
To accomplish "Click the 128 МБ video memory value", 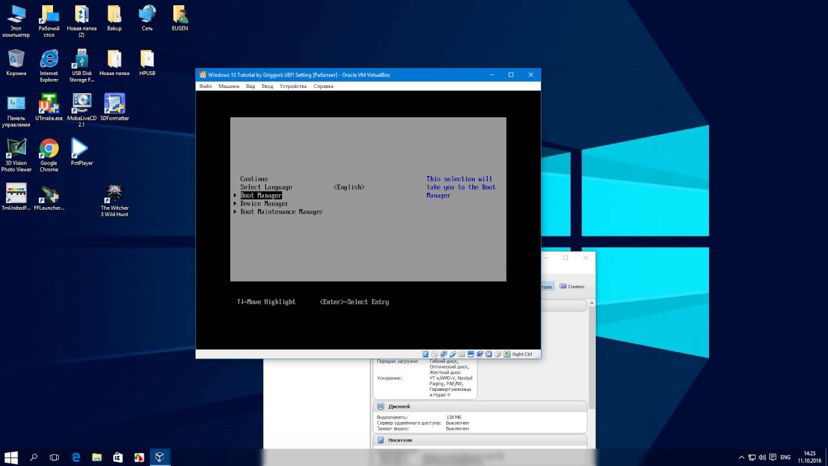I will tap(454, 417).
